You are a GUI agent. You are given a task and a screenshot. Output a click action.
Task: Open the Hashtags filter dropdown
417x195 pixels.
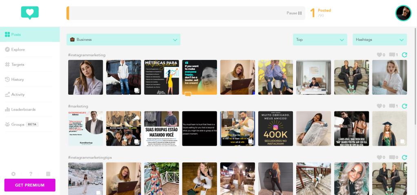[x=379, y=40]
